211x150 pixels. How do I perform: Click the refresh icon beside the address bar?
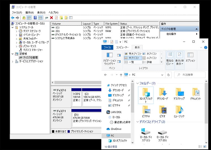coord(169,75)
